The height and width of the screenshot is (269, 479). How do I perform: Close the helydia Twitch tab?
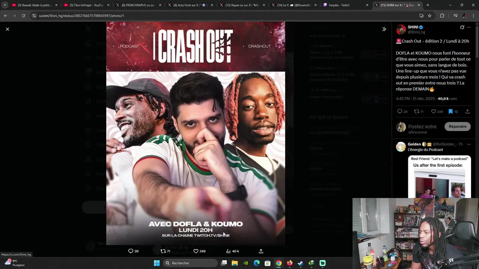[x=367, y=5]
